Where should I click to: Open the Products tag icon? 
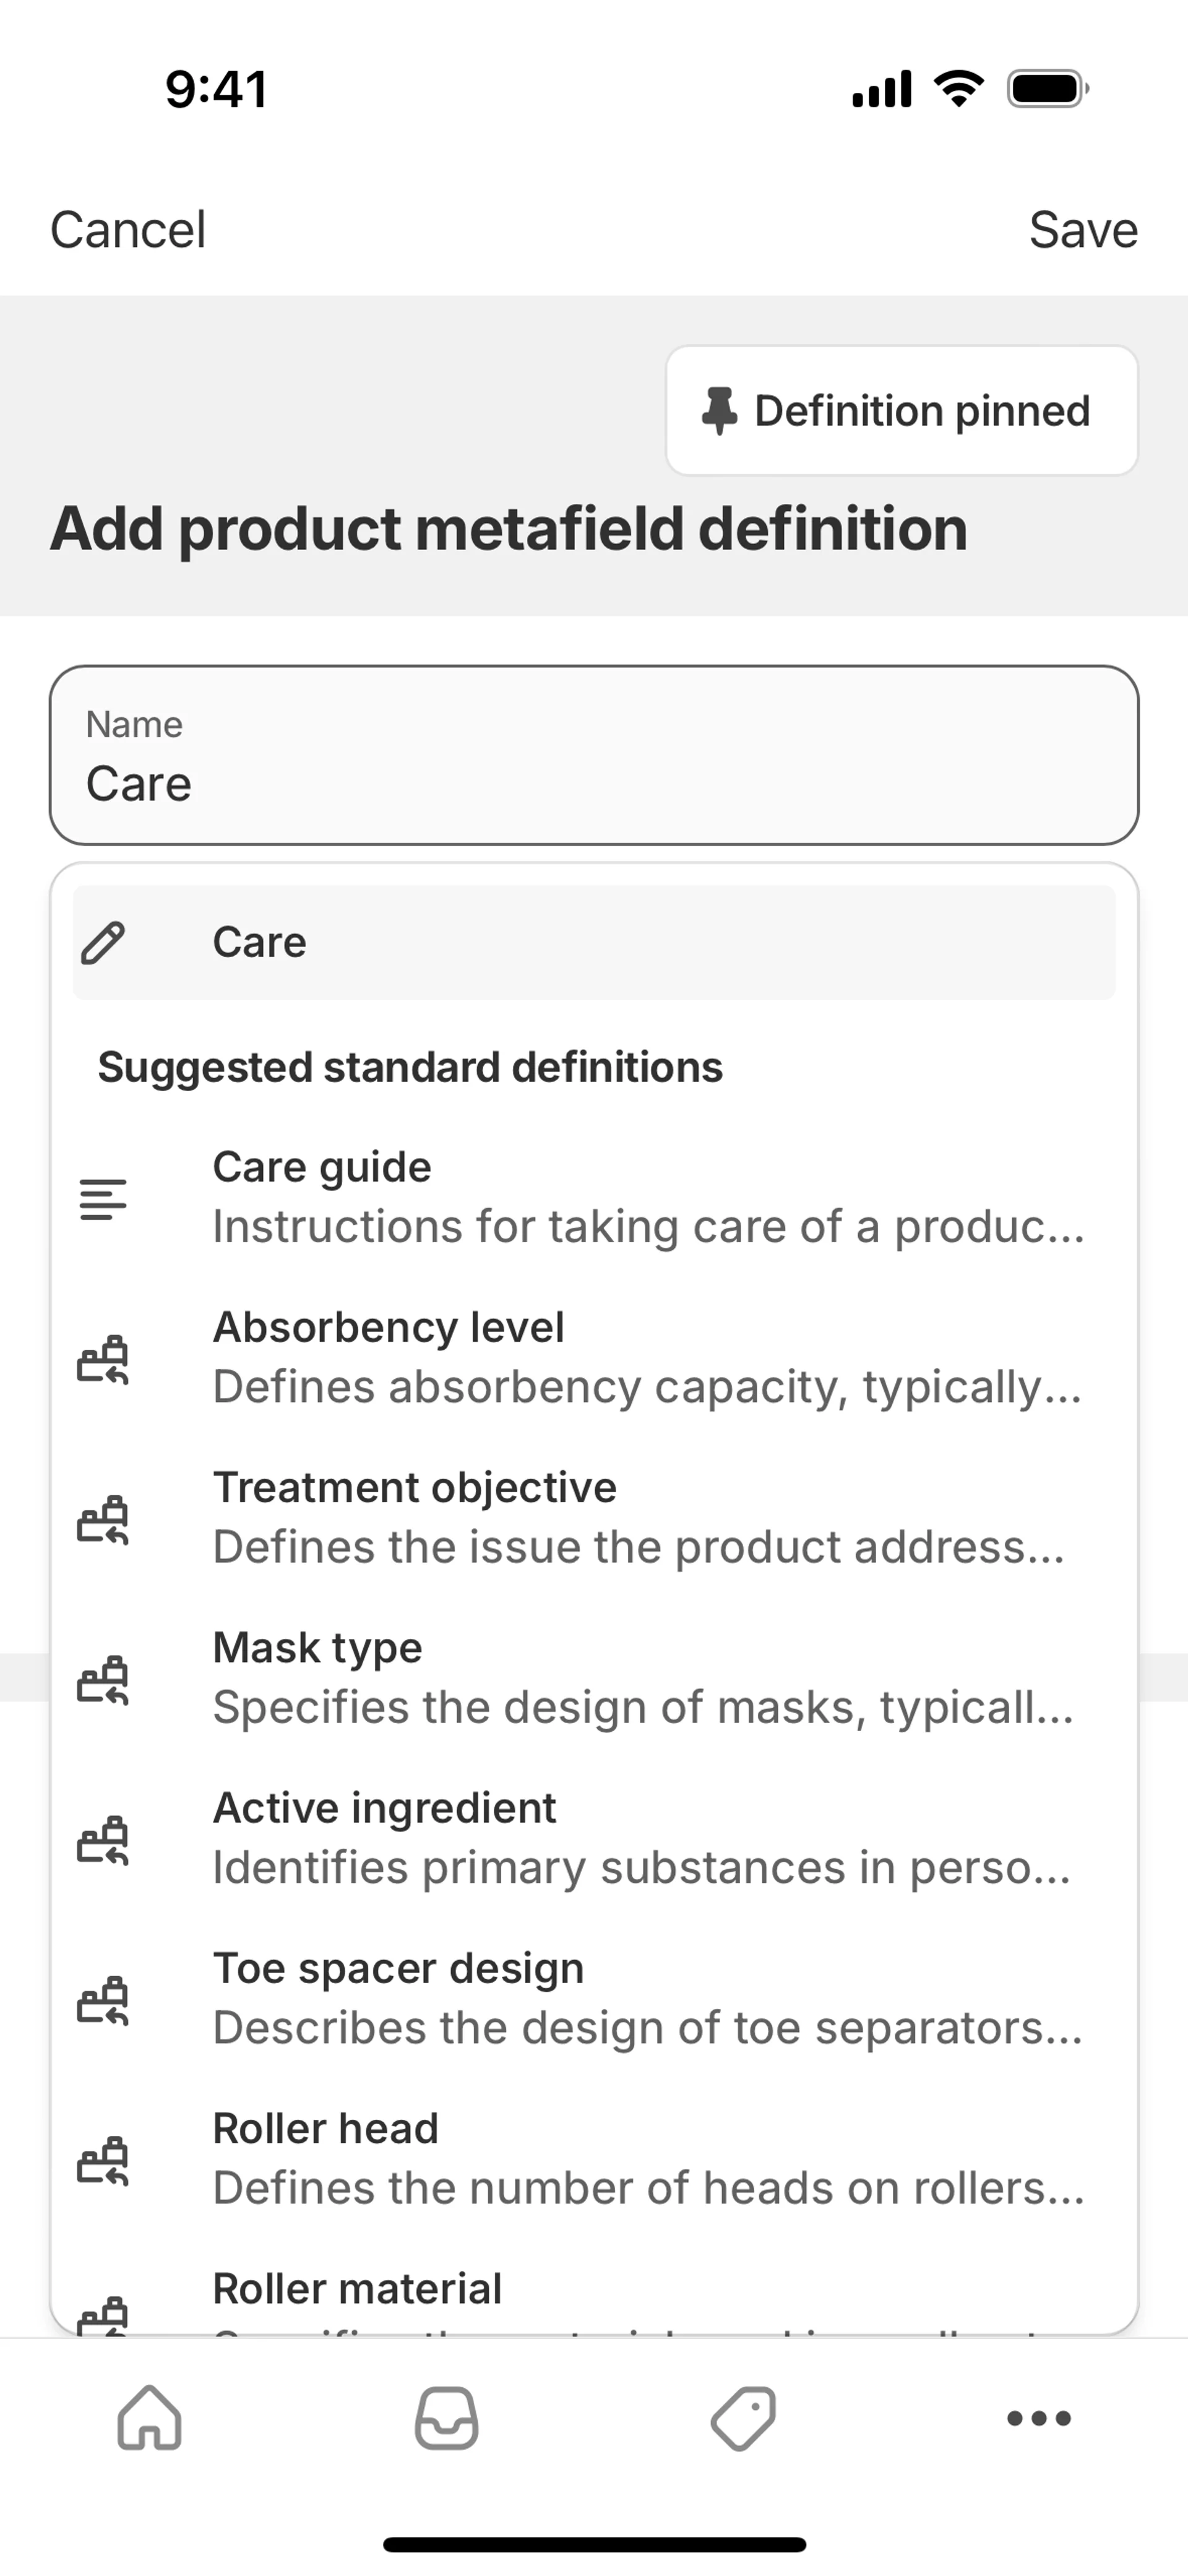click(x=743, y=2418)
